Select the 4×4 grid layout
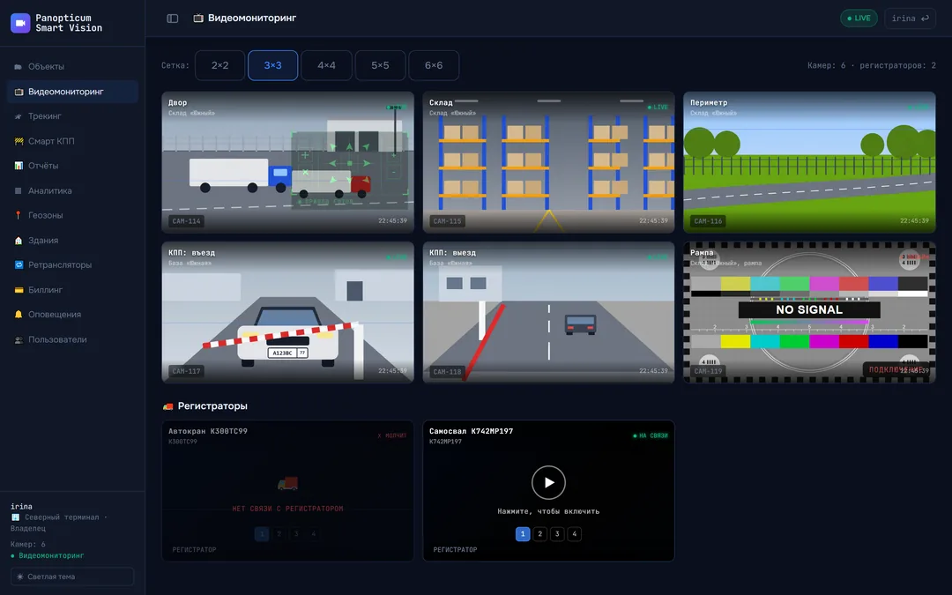Screen dimensions: 952x595 [x=326, y=65]
